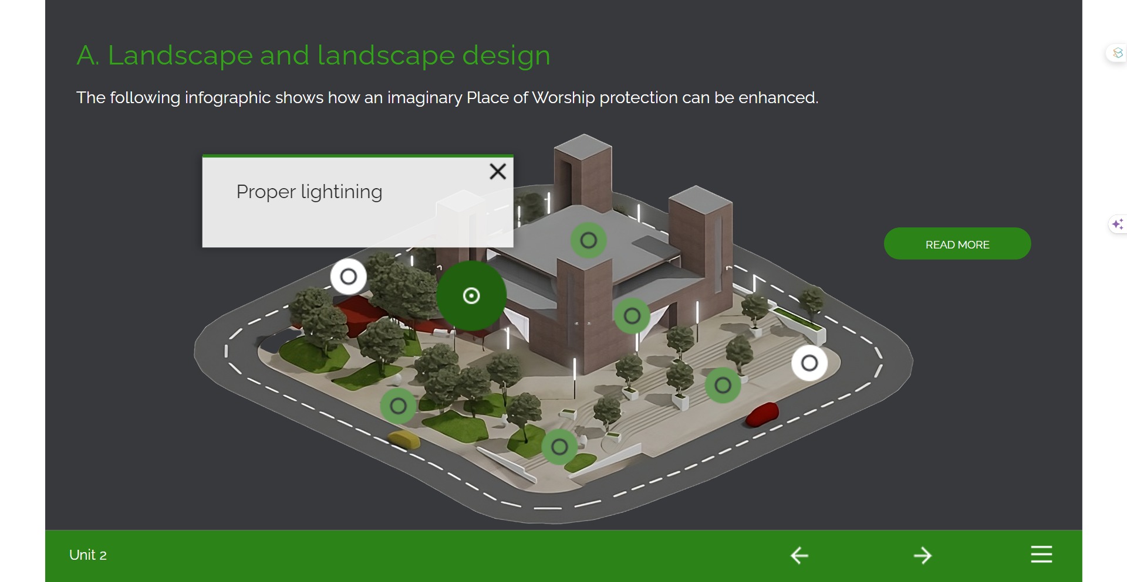Select the active dark green hotspot
This screenshot has height=582, width=1127.
point(471,296)
